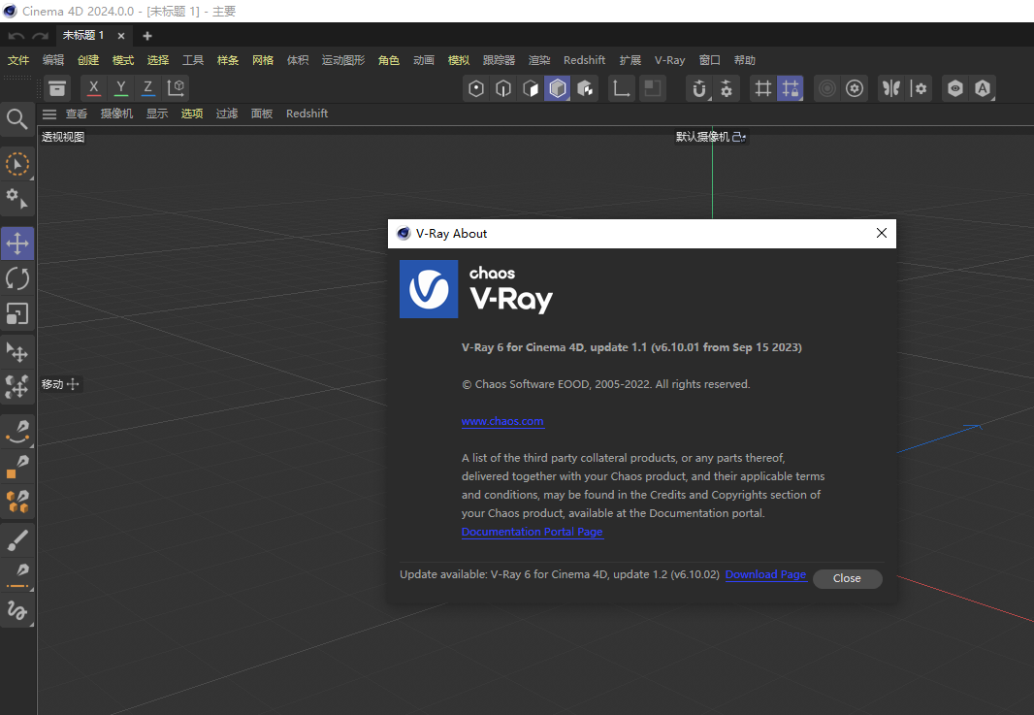Click the undo arrow in tab bar
Screen dimensions: 1034x715
[x=16, y=36]
